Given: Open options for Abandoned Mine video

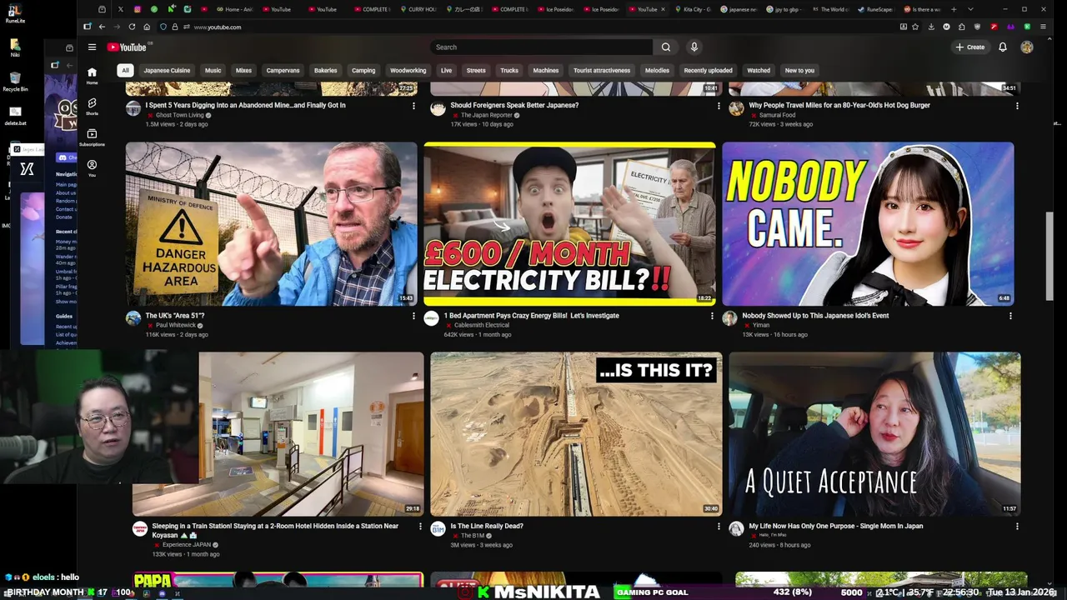Looking at the screenshot, I should click(413, 106).
